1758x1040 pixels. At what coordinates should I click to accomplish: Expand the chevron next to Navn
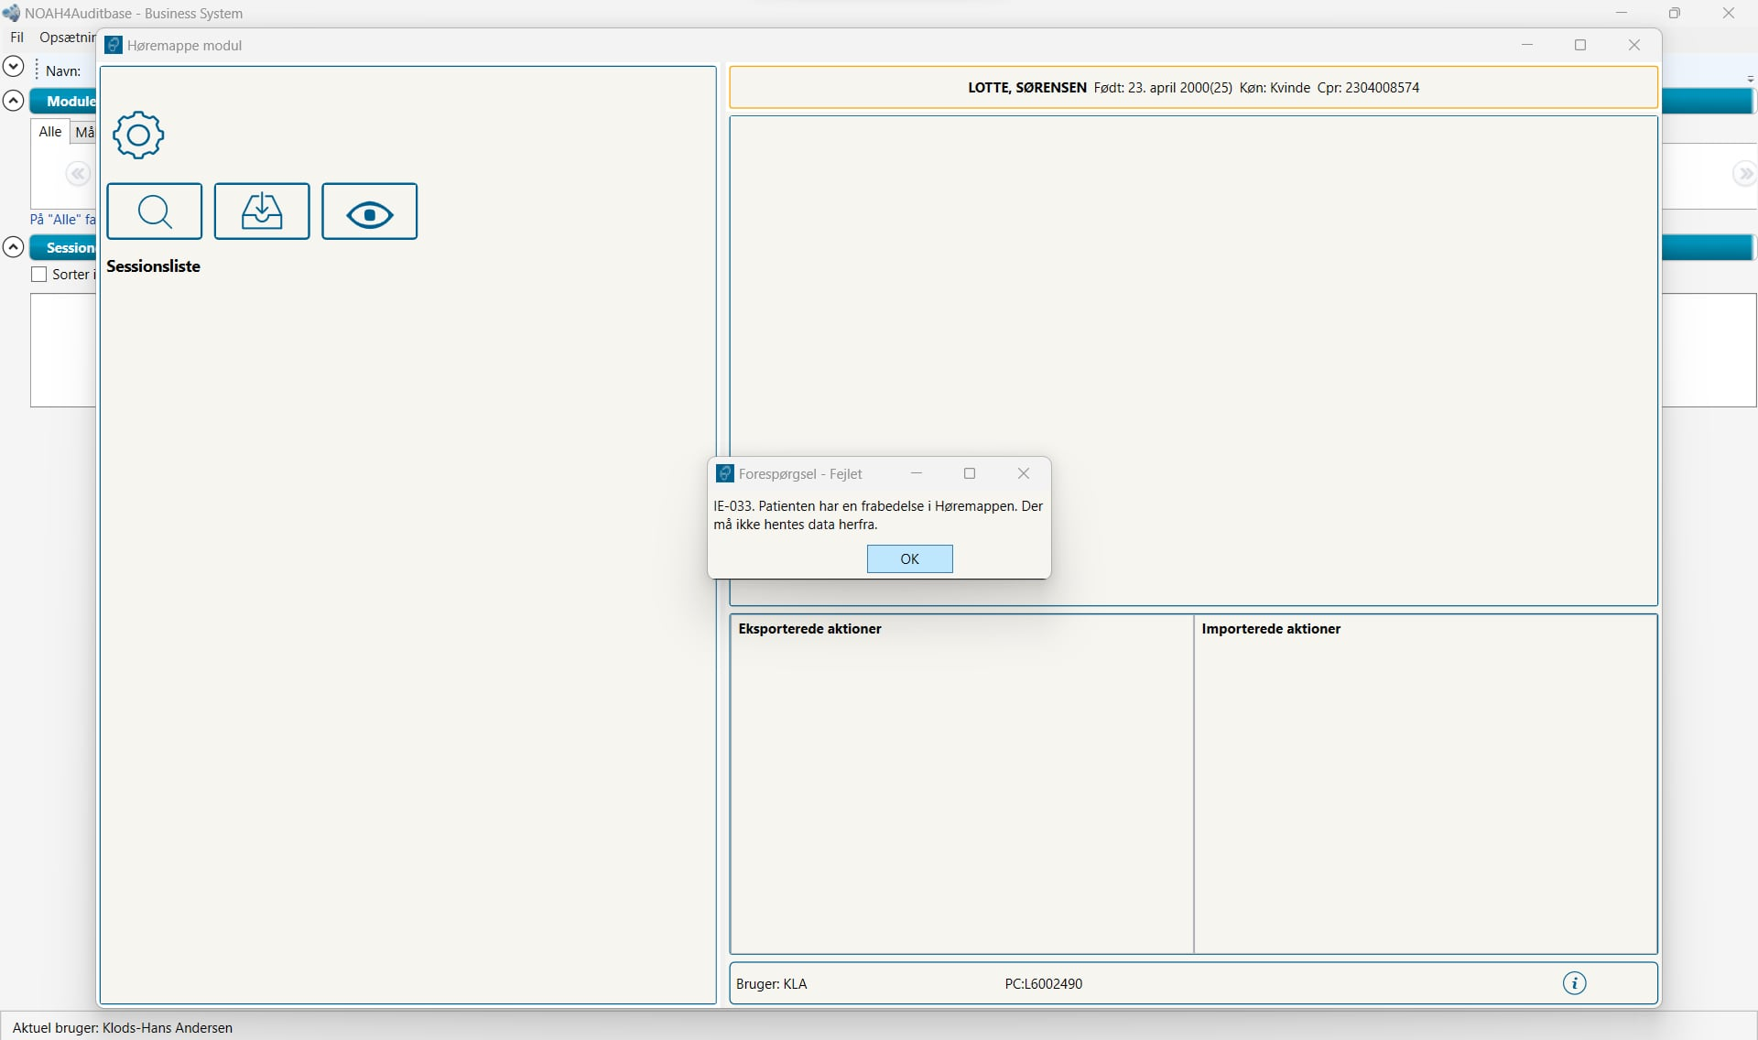click(13, 66)
